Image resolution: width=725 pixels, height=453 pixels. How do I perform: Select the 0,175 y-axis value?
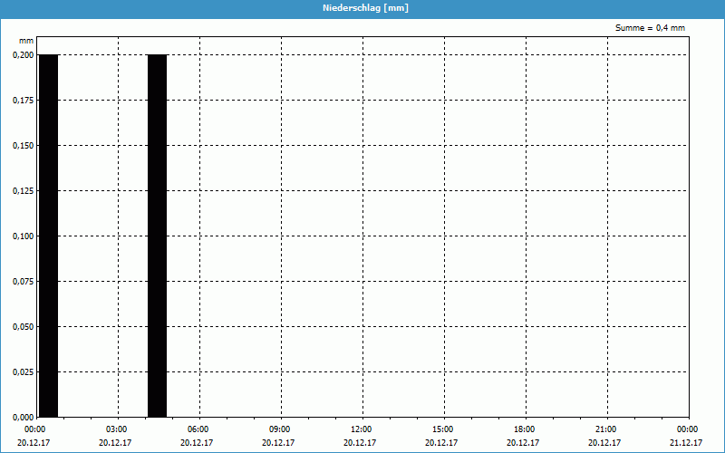click(x=24, y=101)
